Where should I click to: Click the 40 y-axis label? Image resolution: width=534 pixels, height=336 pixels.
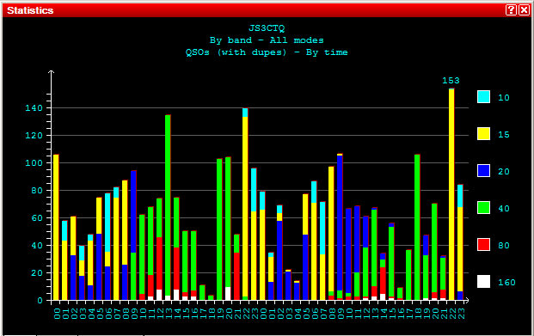pyautogui.click(x=37, y=246)
